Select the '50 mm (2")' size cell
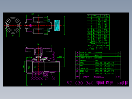Screen dimensions: 132x99 click(106, 47)
